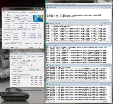
Task: Click Worker #1 scroll up arrow
Action: [x=109, y=26]
